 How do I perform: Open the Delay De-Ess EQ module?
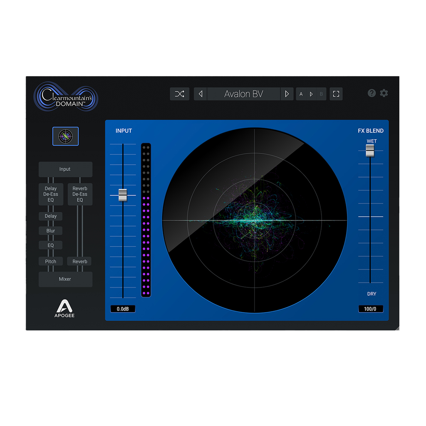(51, 194)
